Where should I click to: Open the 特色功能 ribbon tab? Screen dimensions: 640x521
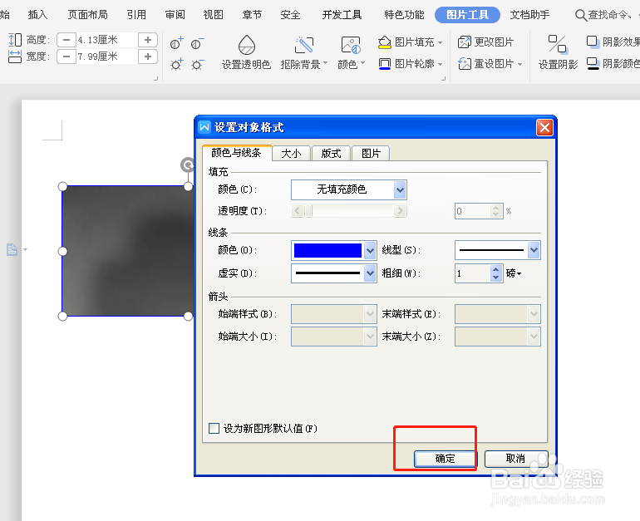tap(404, 15)
